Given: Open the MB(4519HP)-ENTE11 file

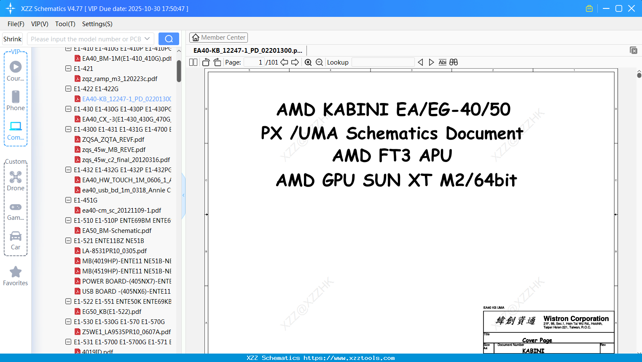Looking at the screenshot, I should [x=126, y=271].
